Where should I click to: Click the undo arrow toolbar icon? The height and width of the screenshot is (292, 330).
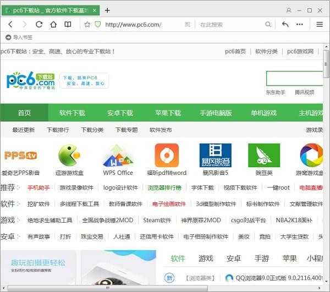coord(285,24)
